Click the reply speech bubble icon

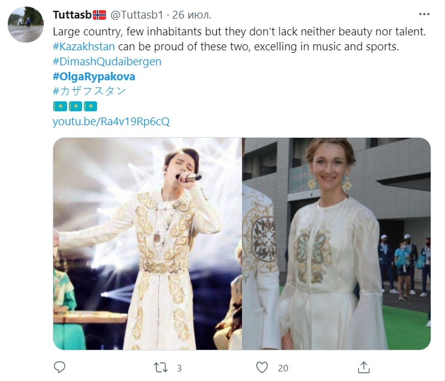[59, 367]
